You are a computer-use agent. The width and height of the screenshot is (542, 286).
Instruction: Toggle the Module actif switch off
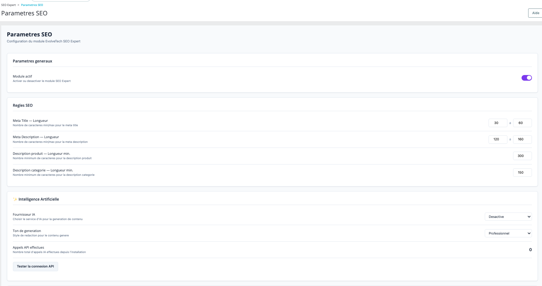click(526, 78)
